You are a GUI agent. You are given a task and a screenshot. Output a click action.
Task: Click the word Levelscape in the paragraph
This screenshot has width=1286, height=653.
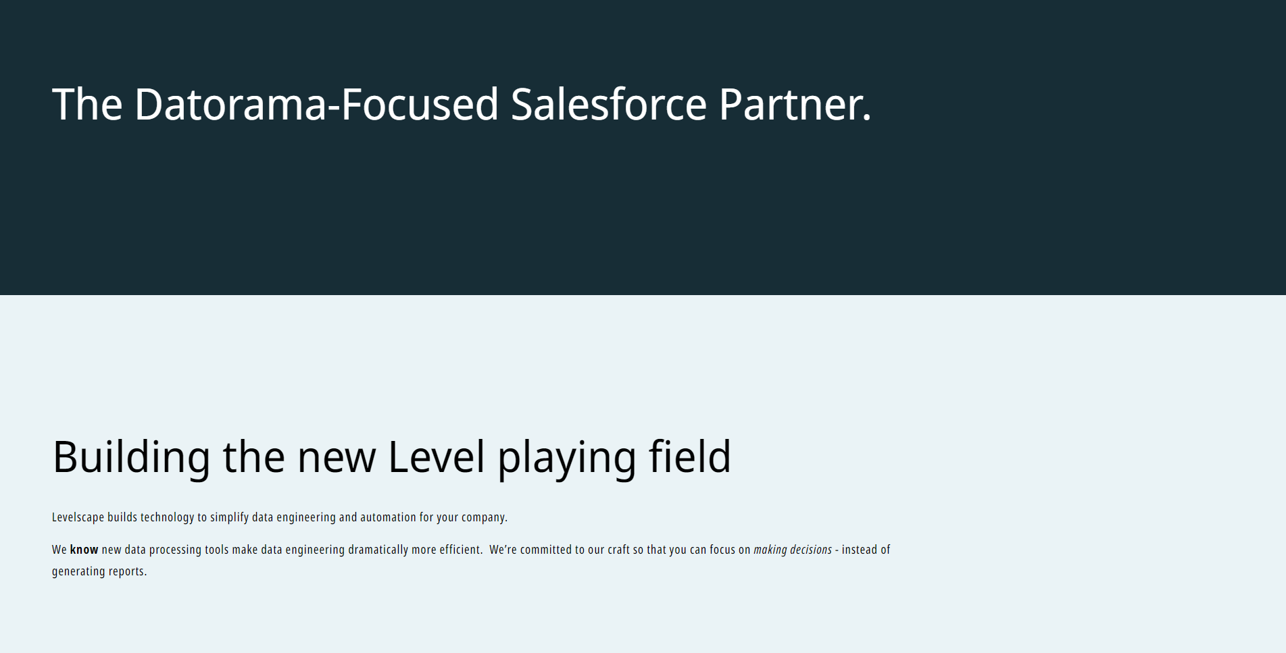point(78,517)
